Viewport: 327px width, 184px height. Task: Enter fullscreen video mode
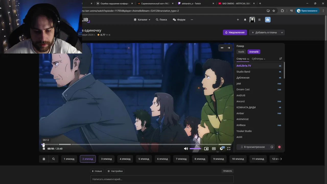(229, 148)
